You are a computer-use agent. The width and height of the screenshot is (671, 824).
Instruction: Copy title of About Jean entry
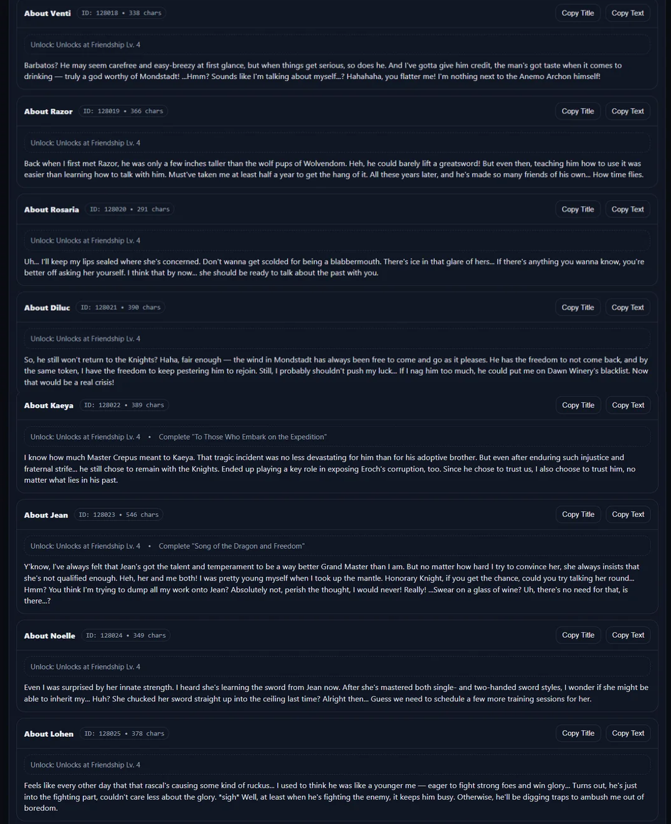pyautogui.click(x=578, y=514)
